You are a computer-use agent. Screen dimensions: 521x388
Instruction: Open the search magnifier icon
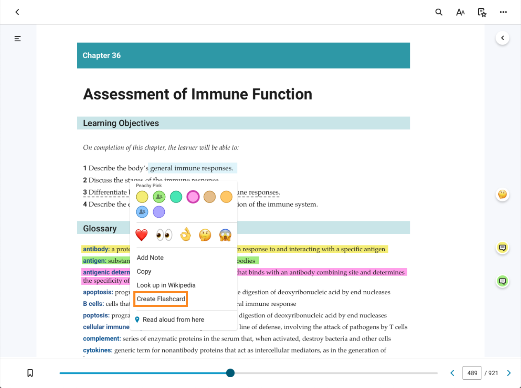pyautogui.click(x=439, y=12)
